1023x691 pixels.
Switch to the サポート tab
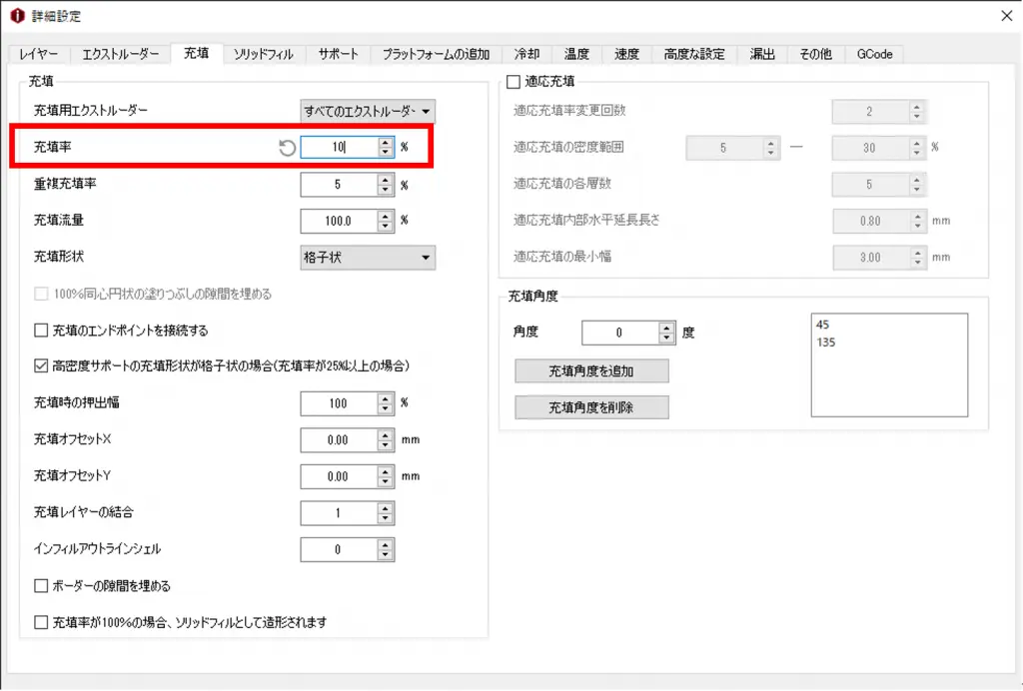[338, 54]
